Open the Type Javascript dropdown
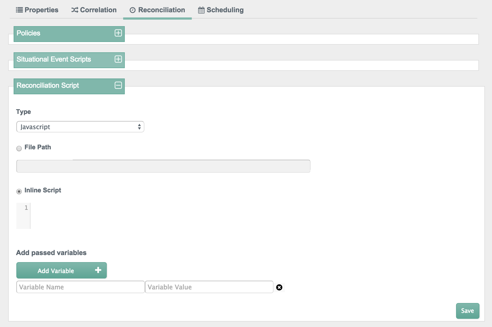Screen dimensions: 492x327 [80, 127]
